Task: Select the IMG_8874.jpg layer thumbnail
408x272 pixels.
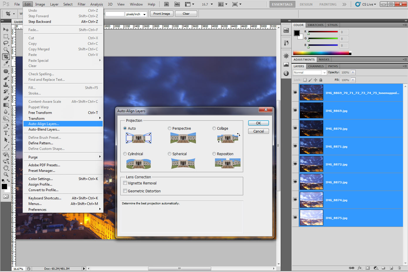Action: [311, 200]
